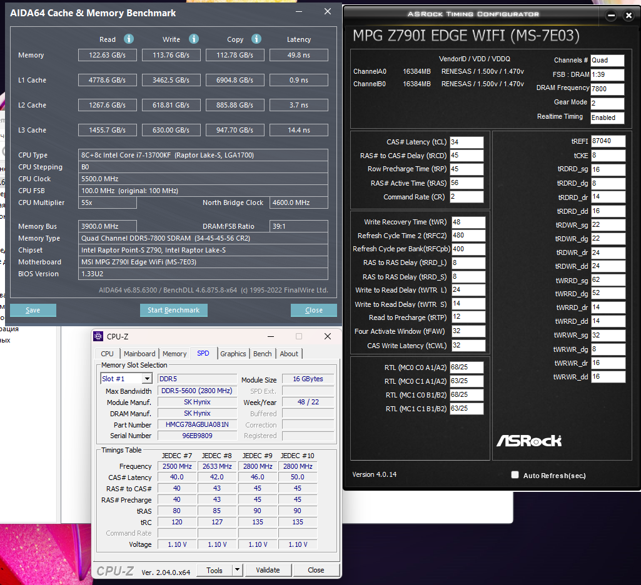
Task: Minimize the CPU-Z window
Action: click(271, 336)
